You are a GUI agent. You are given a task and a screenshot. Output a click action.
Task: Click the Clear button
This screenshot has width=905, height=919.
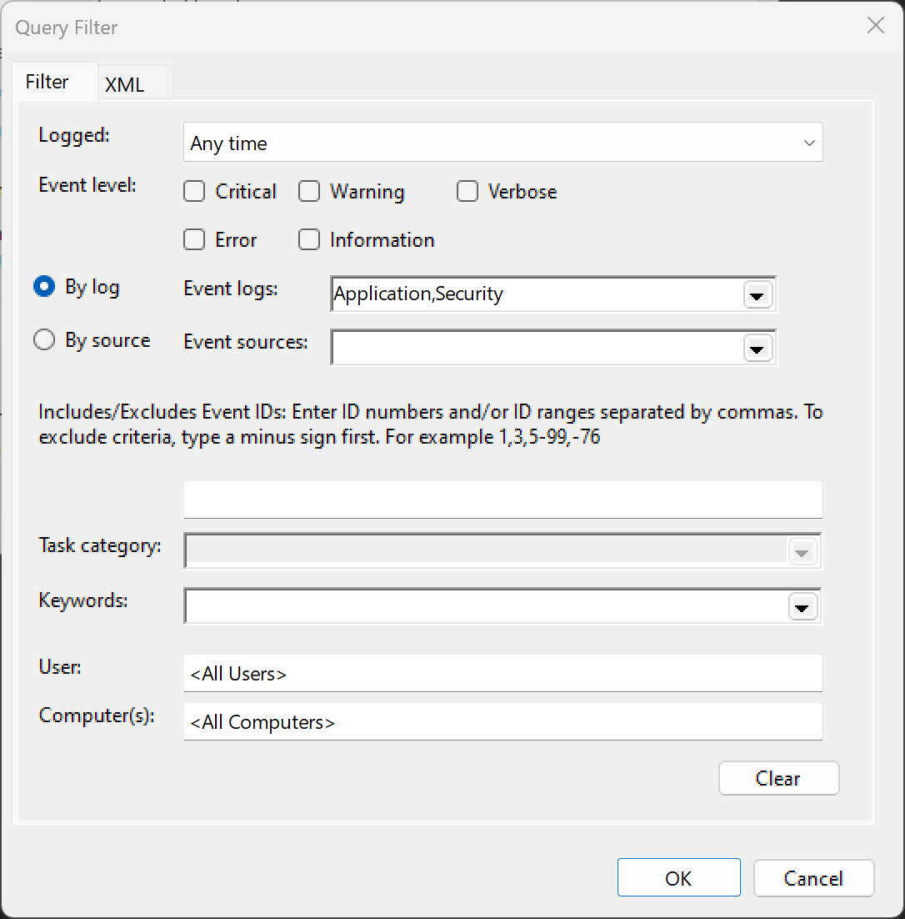(778, 778)
